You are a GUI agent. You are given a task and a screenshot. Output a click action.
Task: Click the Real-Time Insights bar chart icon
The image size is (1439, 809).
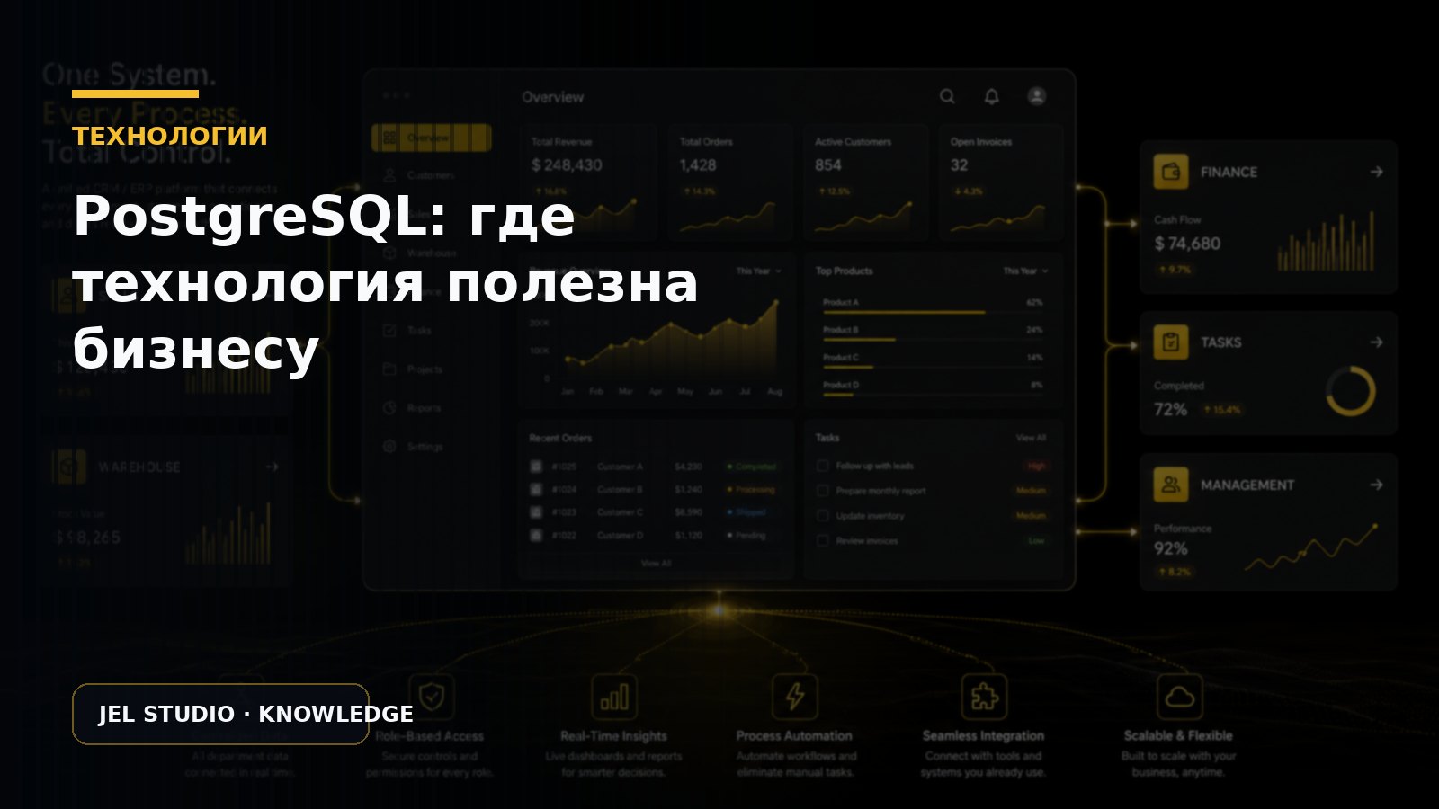[x=614, y=697]
